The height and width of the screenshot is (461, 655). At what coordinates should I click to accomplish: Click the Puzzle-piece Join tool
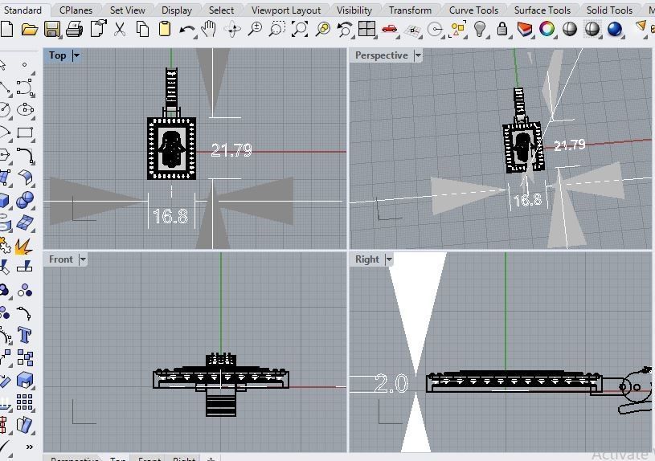click(x=5, y=246)
